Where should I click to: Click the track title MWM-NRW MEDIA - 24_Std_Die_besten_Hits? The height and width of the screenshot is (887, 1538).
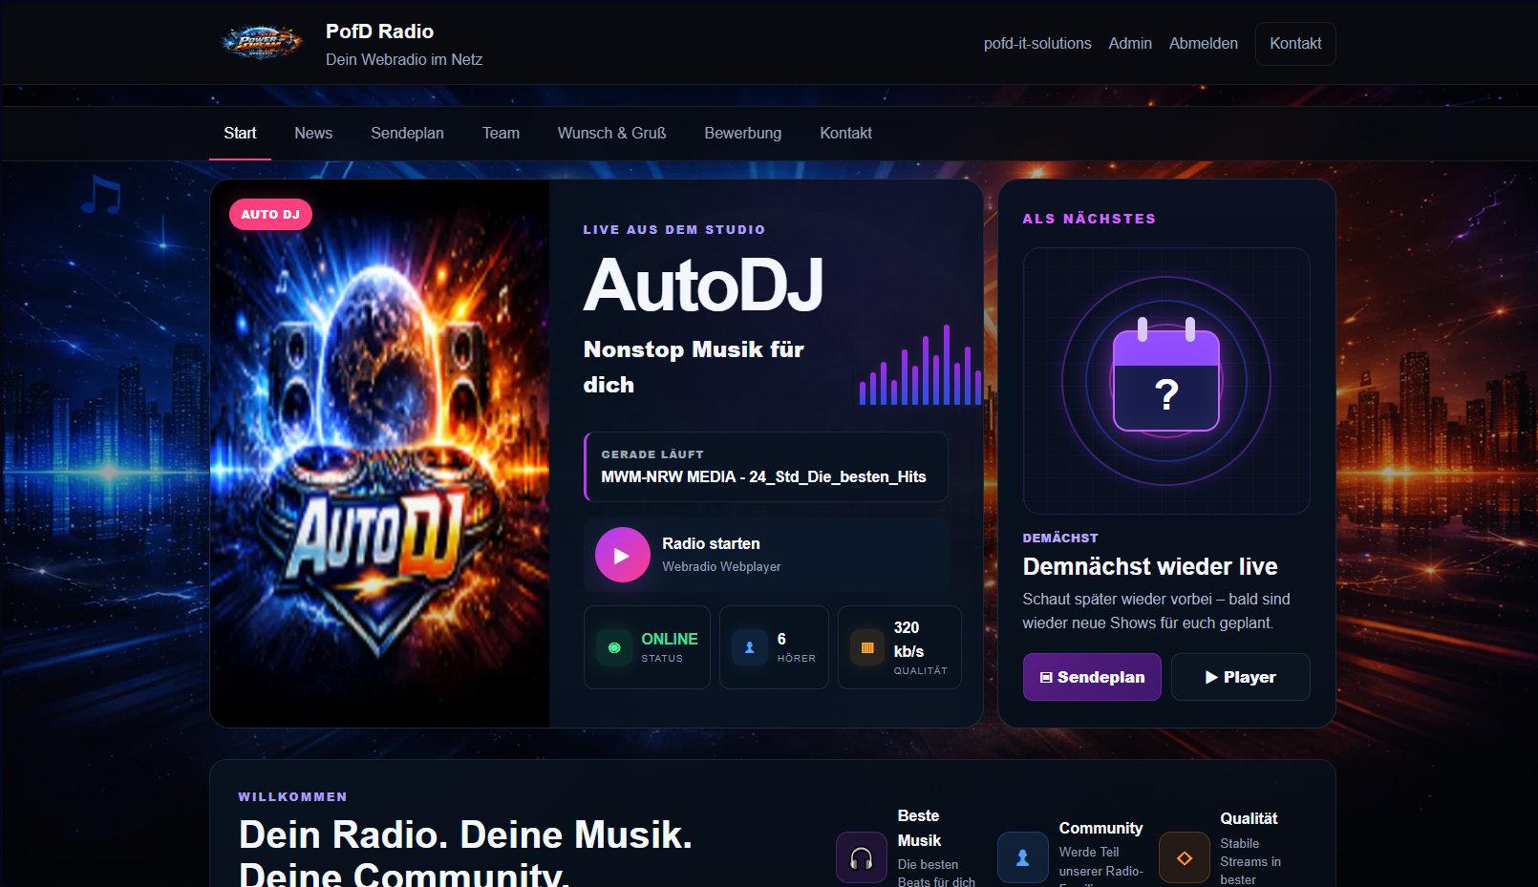(x=763, y=476)
